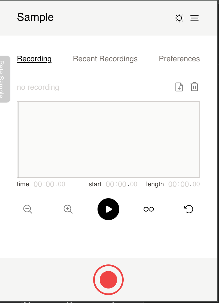Click inside the empty waveform display area
Viewport: 219px width, 303px height.
108,139
